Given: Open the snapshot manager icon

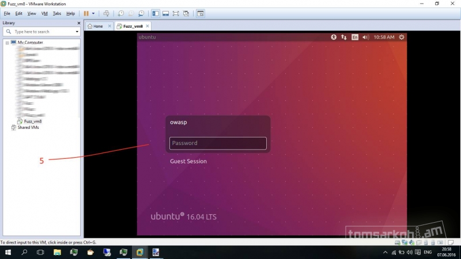Looking at the screenshot, I should [141, 13].
